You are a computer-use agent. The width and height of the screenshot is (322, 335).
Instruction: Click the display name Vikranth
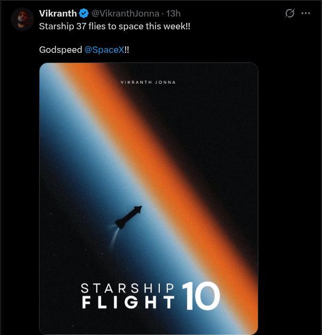click(x=58, y=13)
